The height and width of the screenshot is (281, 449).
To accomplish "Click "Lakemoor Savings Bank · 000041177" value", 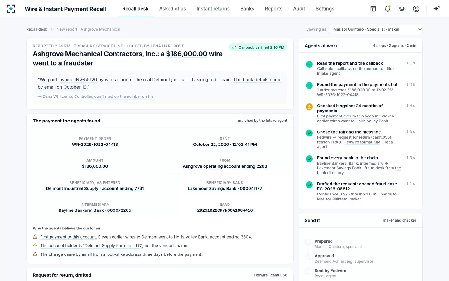I will tap(225, 188).
